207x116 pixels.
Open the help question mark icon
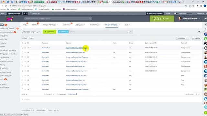click(x=206, y=19)
